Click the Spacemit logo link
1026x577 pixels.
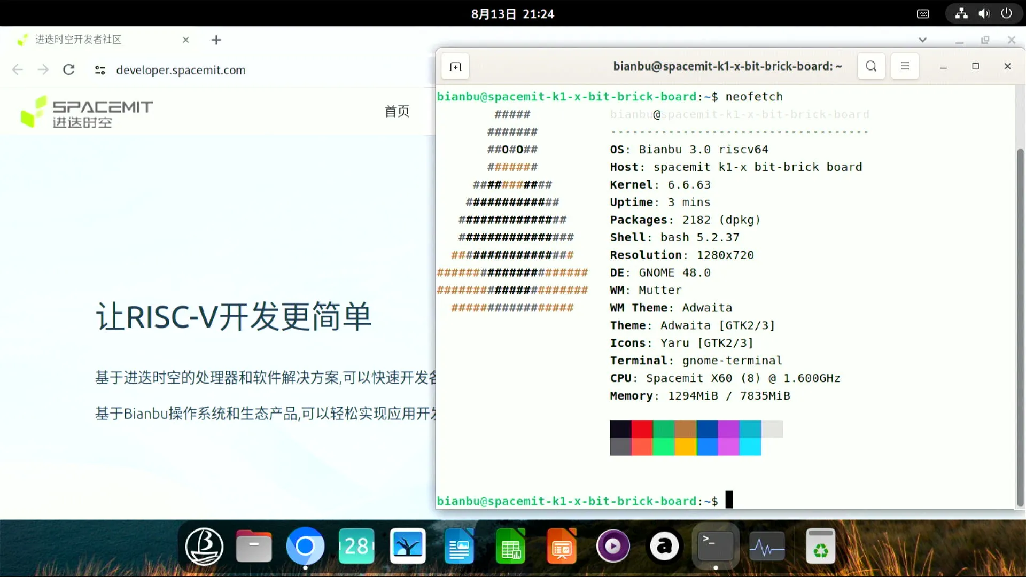pyautogui.click(x=87, y=112)
